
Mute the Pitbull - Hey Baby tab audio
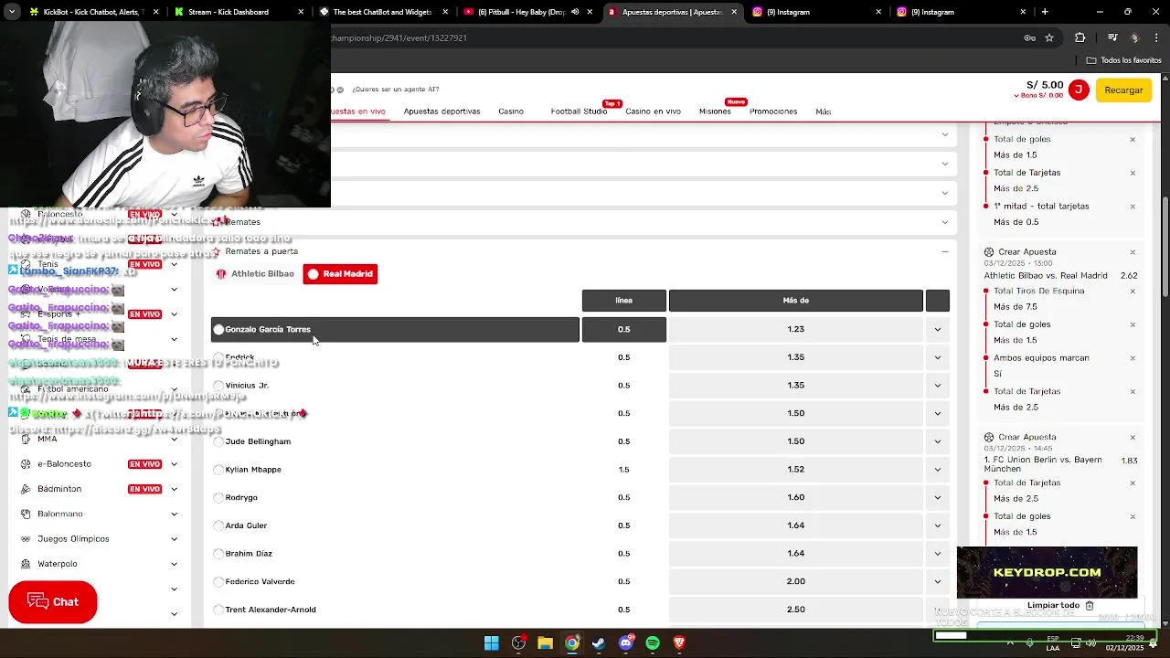[x=575, y=12]
